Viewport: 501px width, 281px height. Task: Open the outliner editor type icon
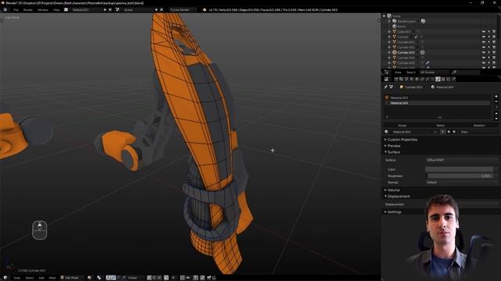pos(387,73)
